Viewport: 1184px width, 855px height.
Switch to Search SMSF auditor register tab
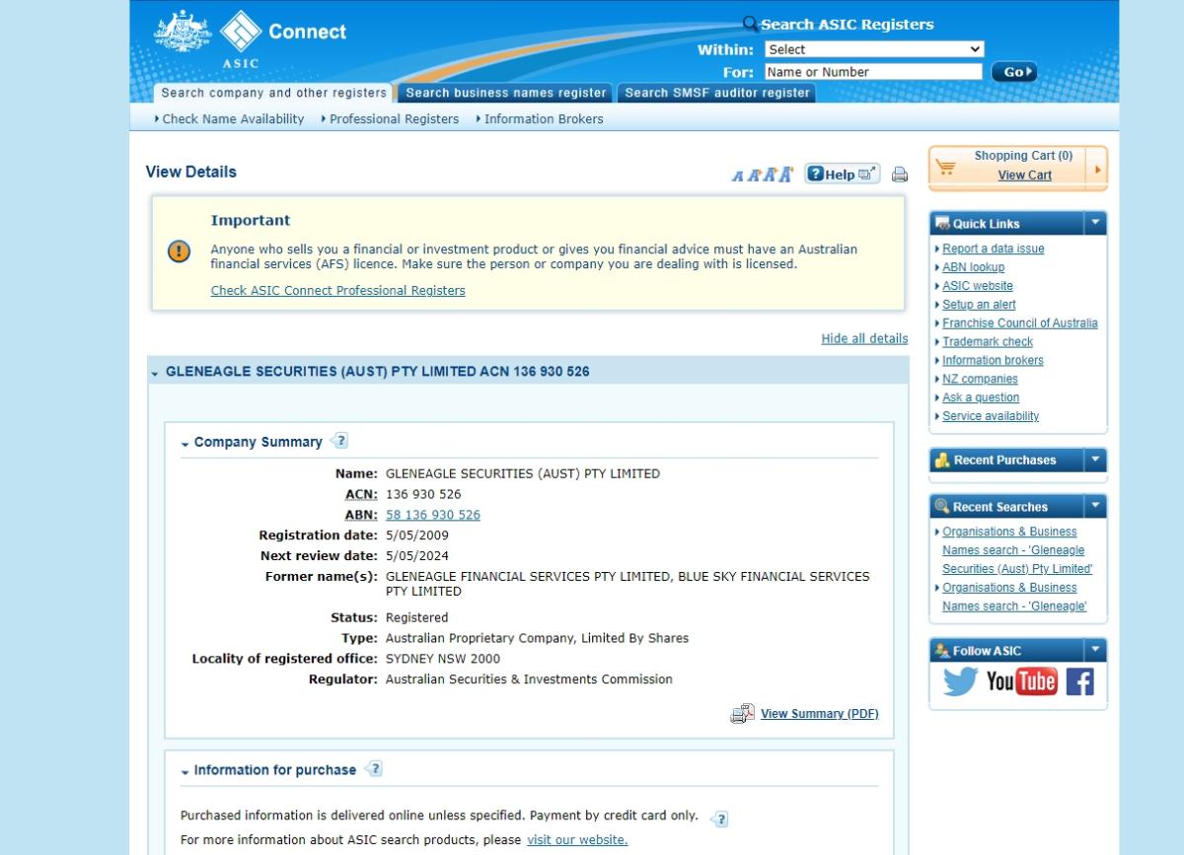point(717,93)
